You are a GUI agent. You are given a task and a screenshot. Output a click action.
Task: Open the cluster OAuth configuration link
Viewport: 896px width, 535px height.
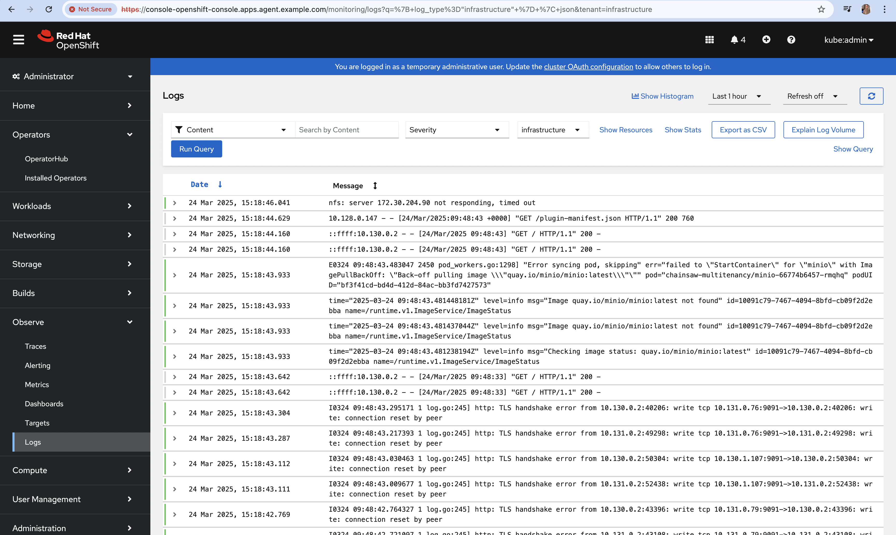click(588, 67)
